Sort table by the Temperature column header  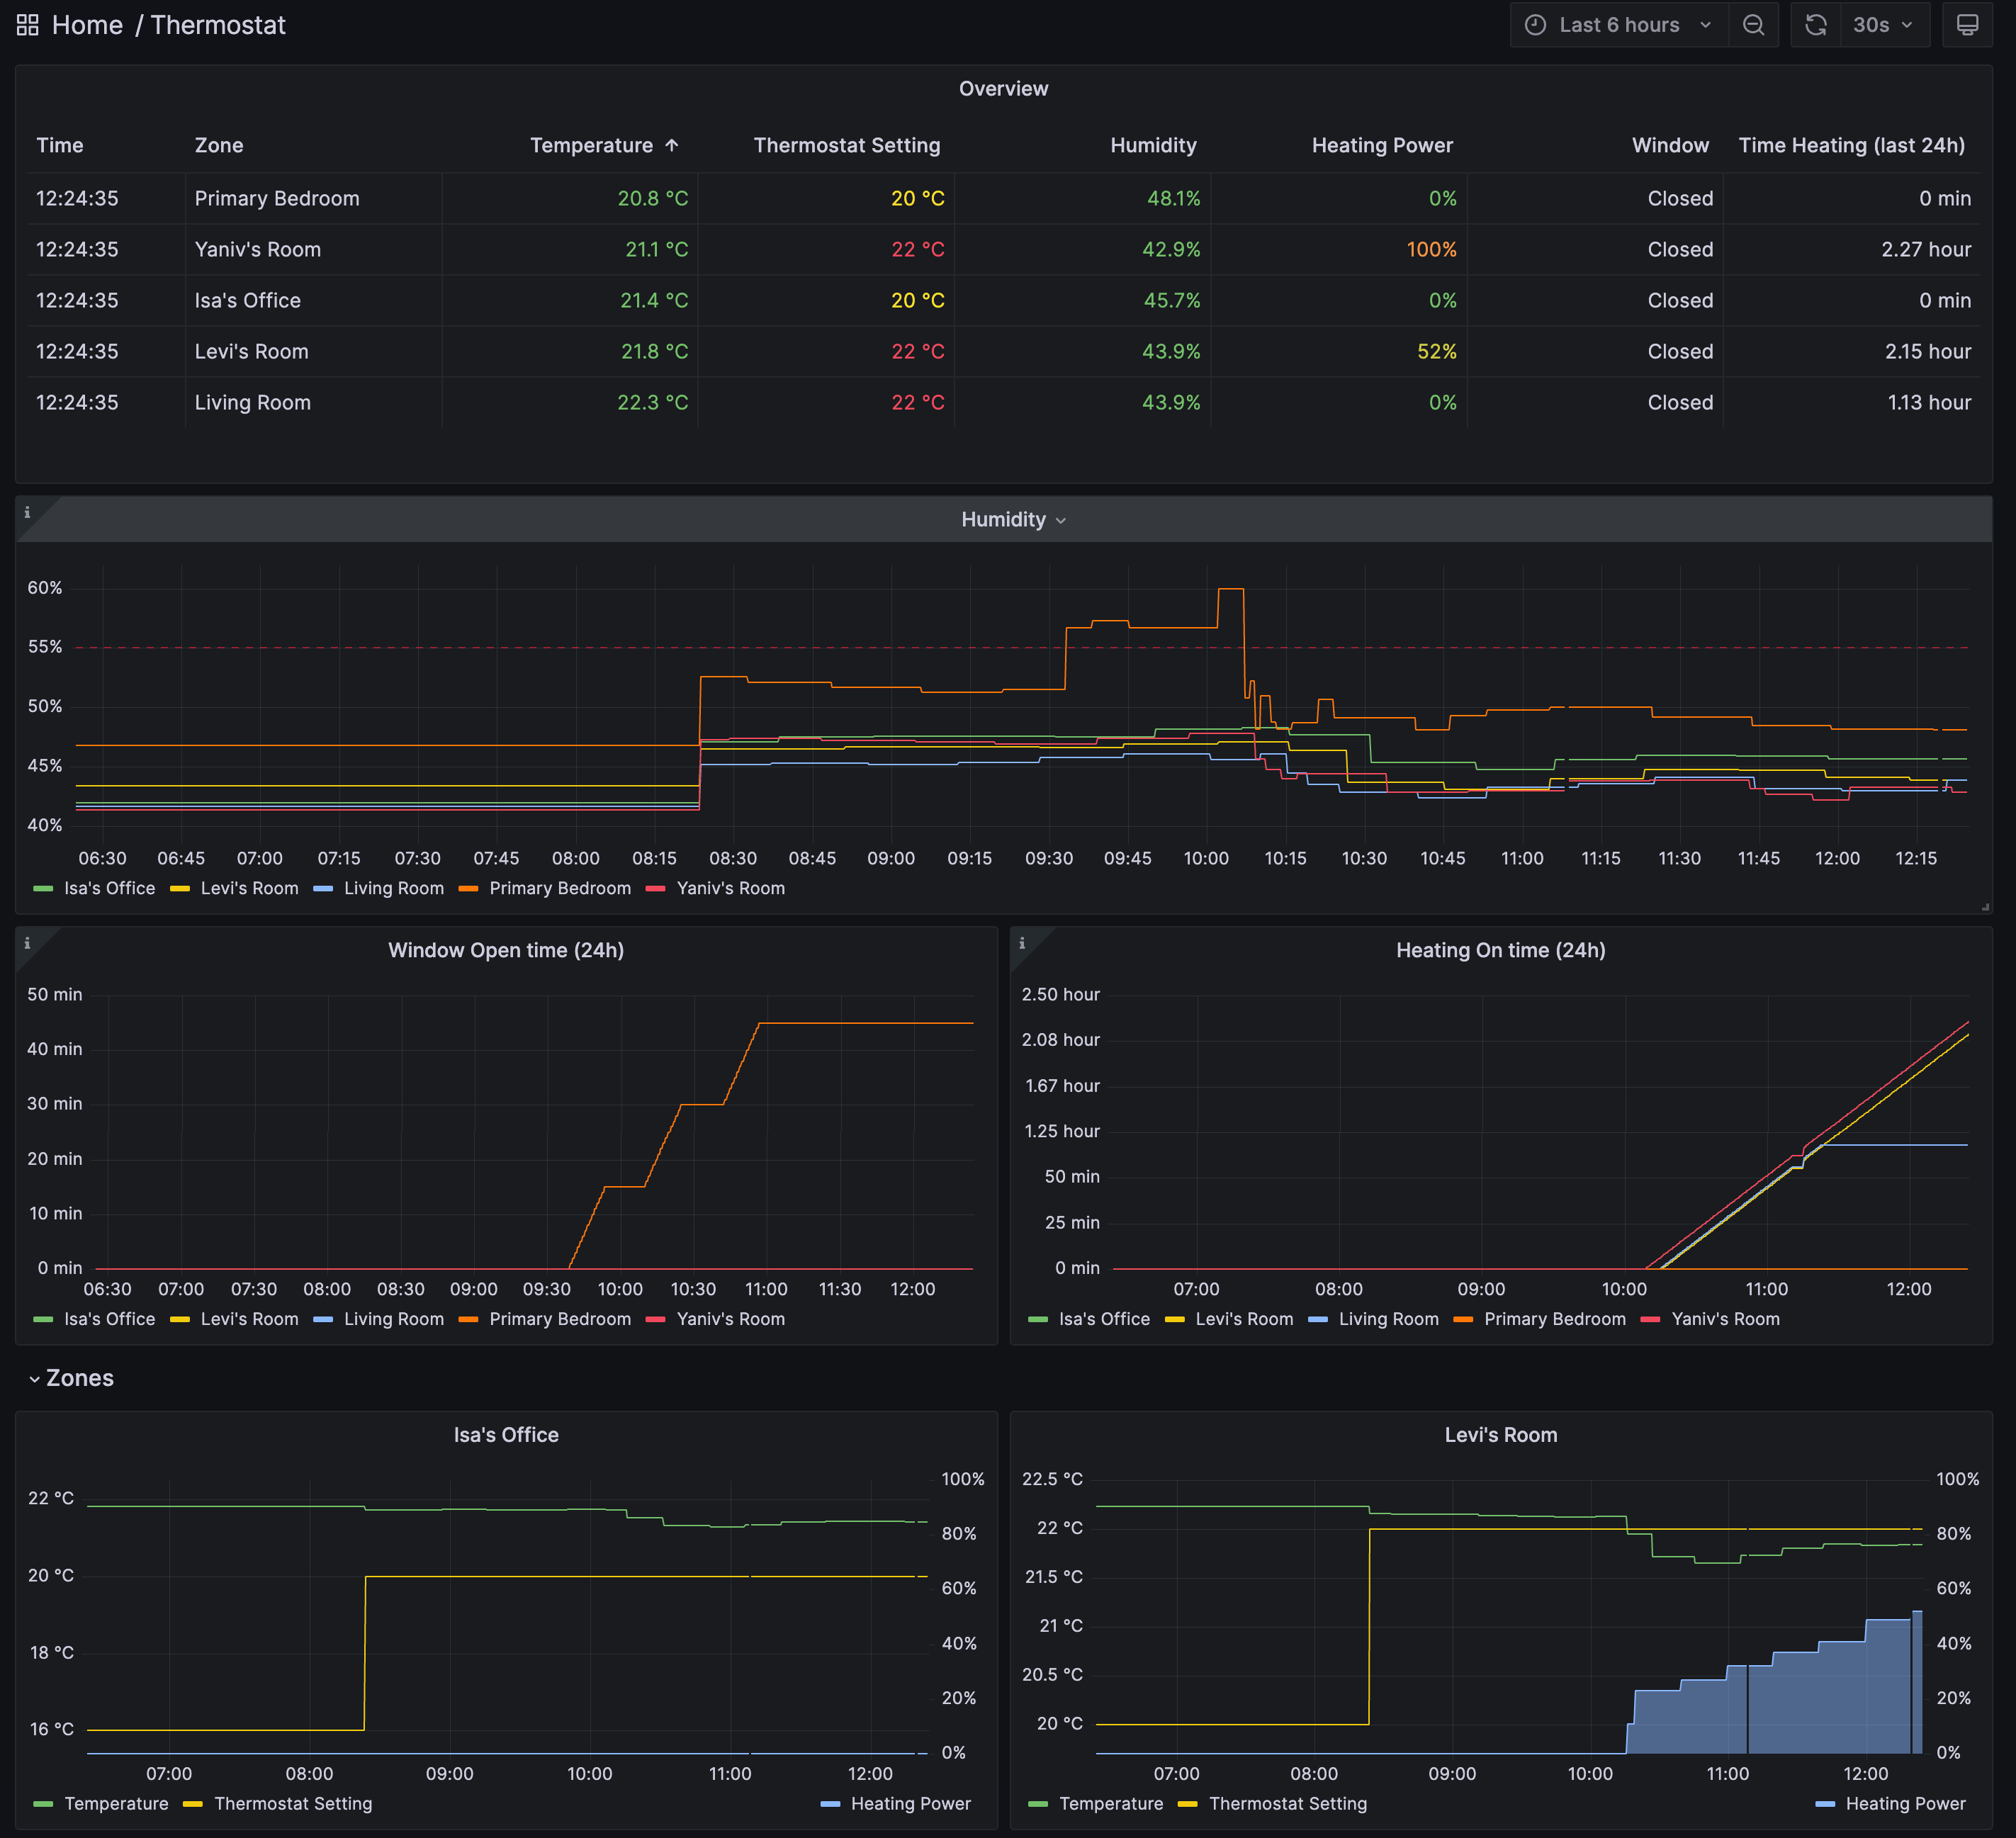click(591, 145)
